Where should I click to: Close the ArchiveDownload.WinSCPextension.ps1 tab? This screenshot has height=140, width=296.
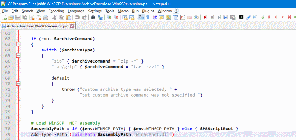coord(72,26)
